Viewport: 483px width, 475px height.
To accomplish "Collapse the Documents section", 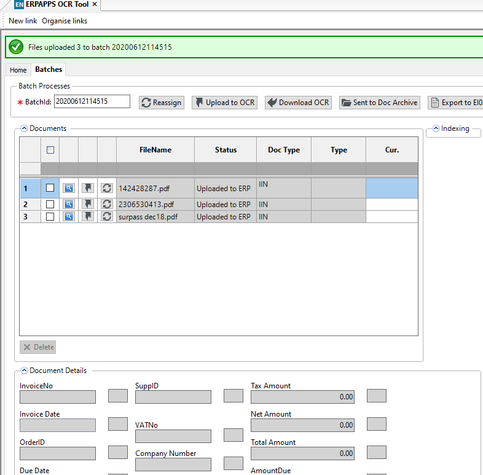I will click(25, 128).
